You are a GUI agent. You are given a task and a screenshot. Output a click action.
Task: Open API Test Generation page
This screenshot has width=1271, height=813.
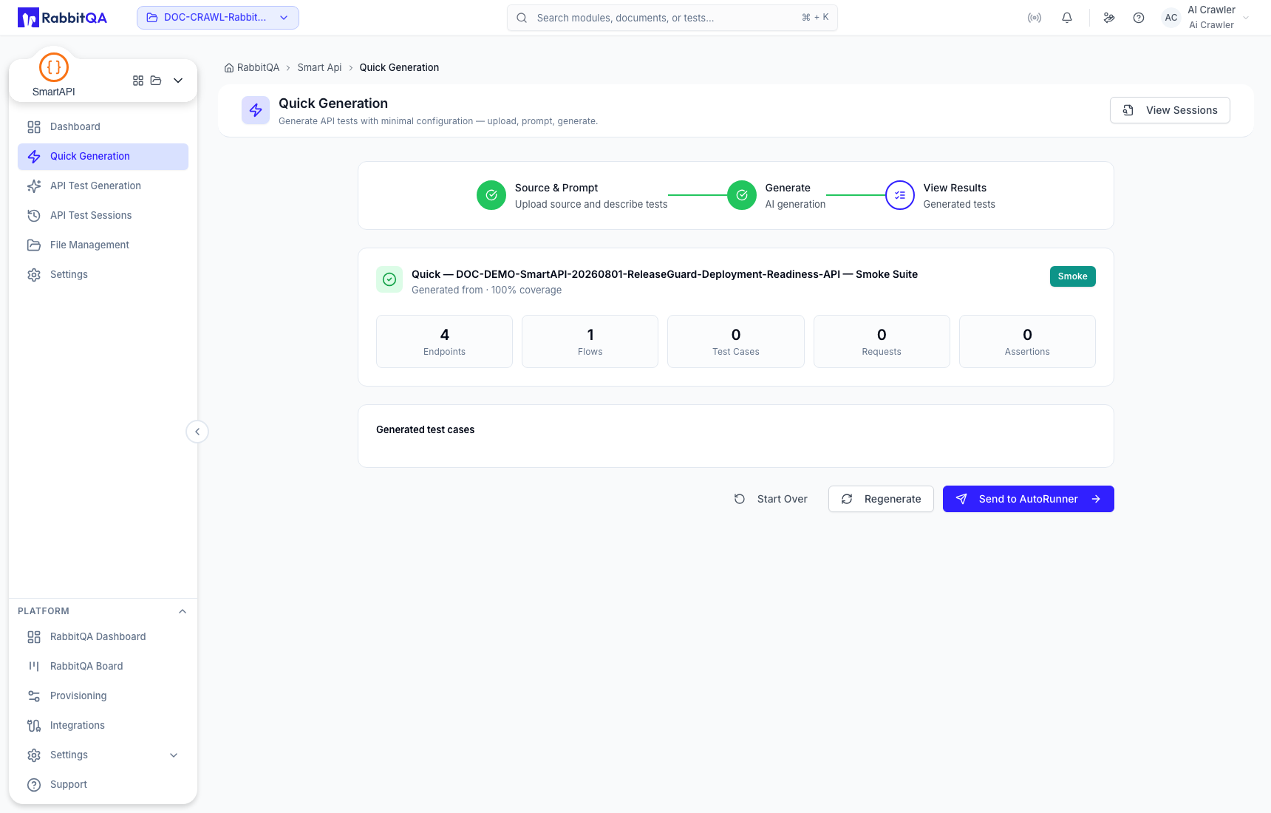103,186
